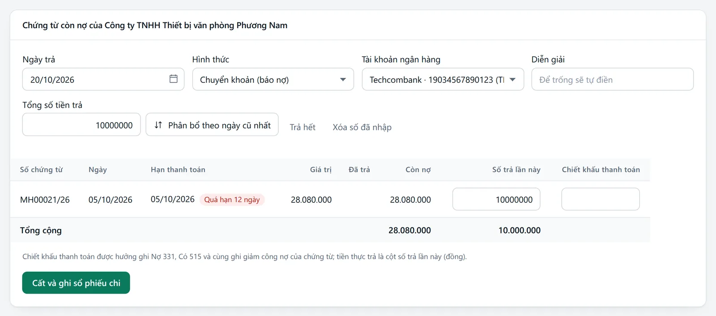
Task: Open the calendar picker icon for Ngày trả
Action: 174,79
